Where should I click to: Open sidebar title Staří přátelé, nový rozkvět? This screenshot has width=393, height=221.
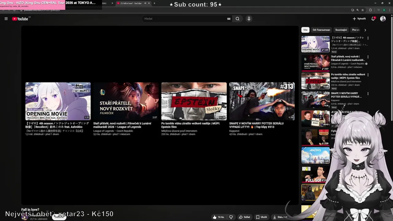pyautogui.click(x=348, y=58)
